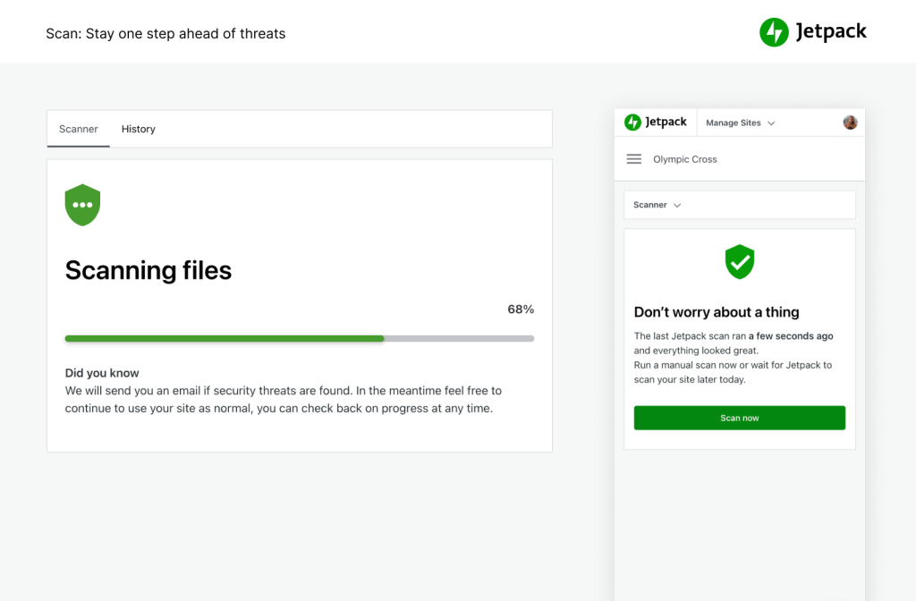Click the Olympic Cross site name
The width and height of the screenshot is (916, 601).
coord(684,158)
